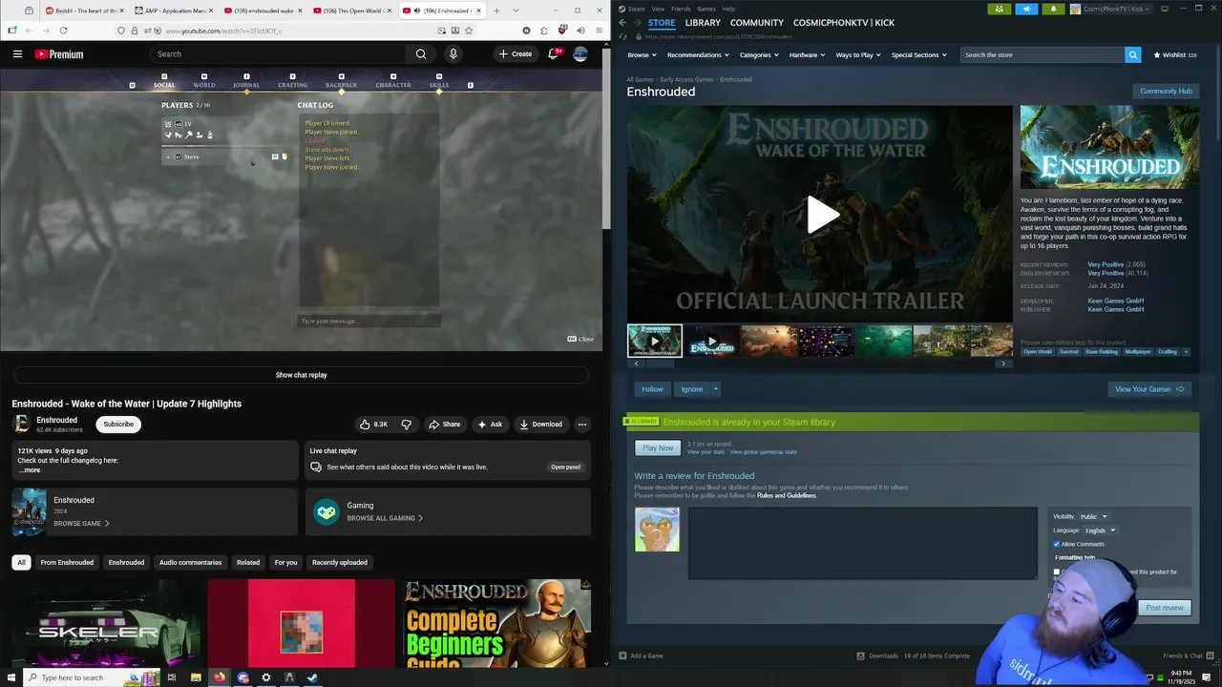The height and width of the screenshot is (687, 1222).
Task: Open Steam COMMUNITY tab
Action: 757,22
